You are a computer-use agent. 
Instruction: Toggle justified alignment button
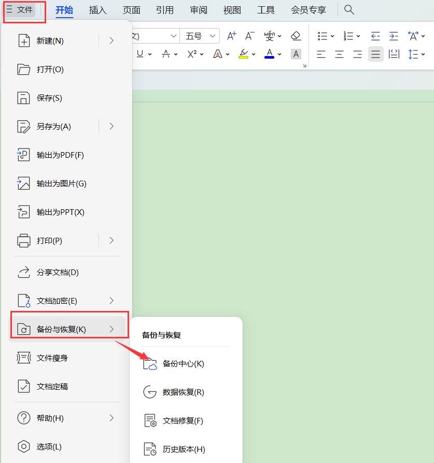[375, 54]
